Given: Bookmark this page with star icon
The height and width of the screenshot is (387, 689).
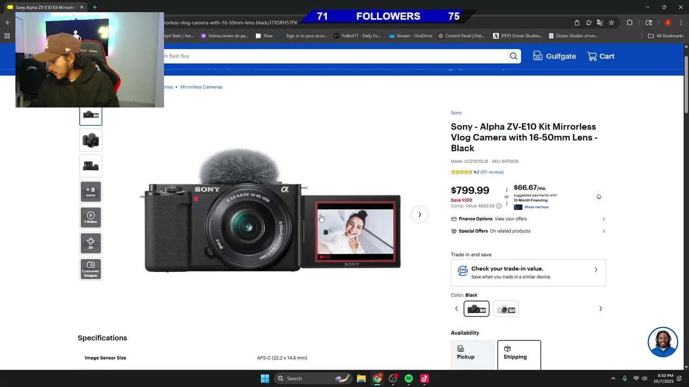Looking at the screenshot, I should point(611,23).
